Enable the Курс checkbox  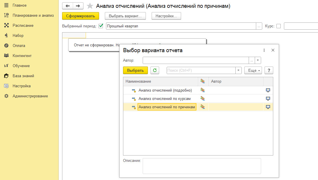[x=278, y=26]
